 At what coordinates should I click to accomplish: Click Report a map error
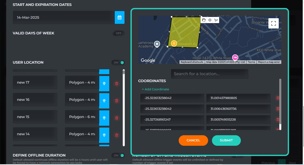click(269, 62)
